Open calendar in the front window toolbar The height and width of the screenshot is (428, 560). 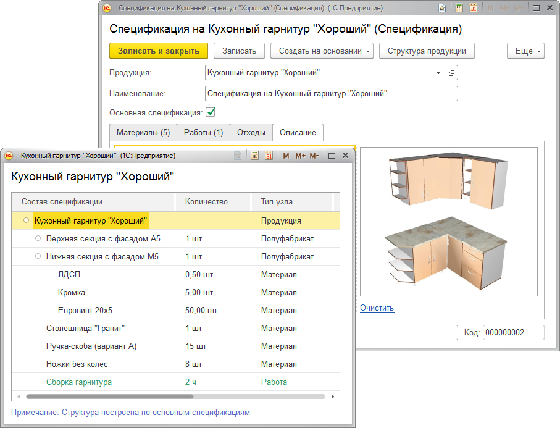(269, 156)
